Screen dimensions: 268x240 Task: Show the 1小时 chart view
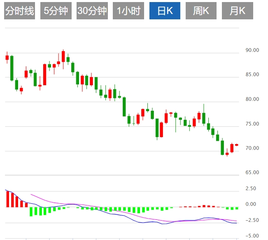click(x=128, y=11)
